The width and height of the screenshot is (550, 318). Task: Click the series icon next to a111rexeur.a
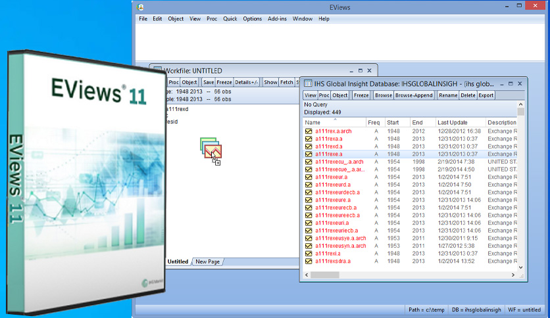[x=308, y=177]
